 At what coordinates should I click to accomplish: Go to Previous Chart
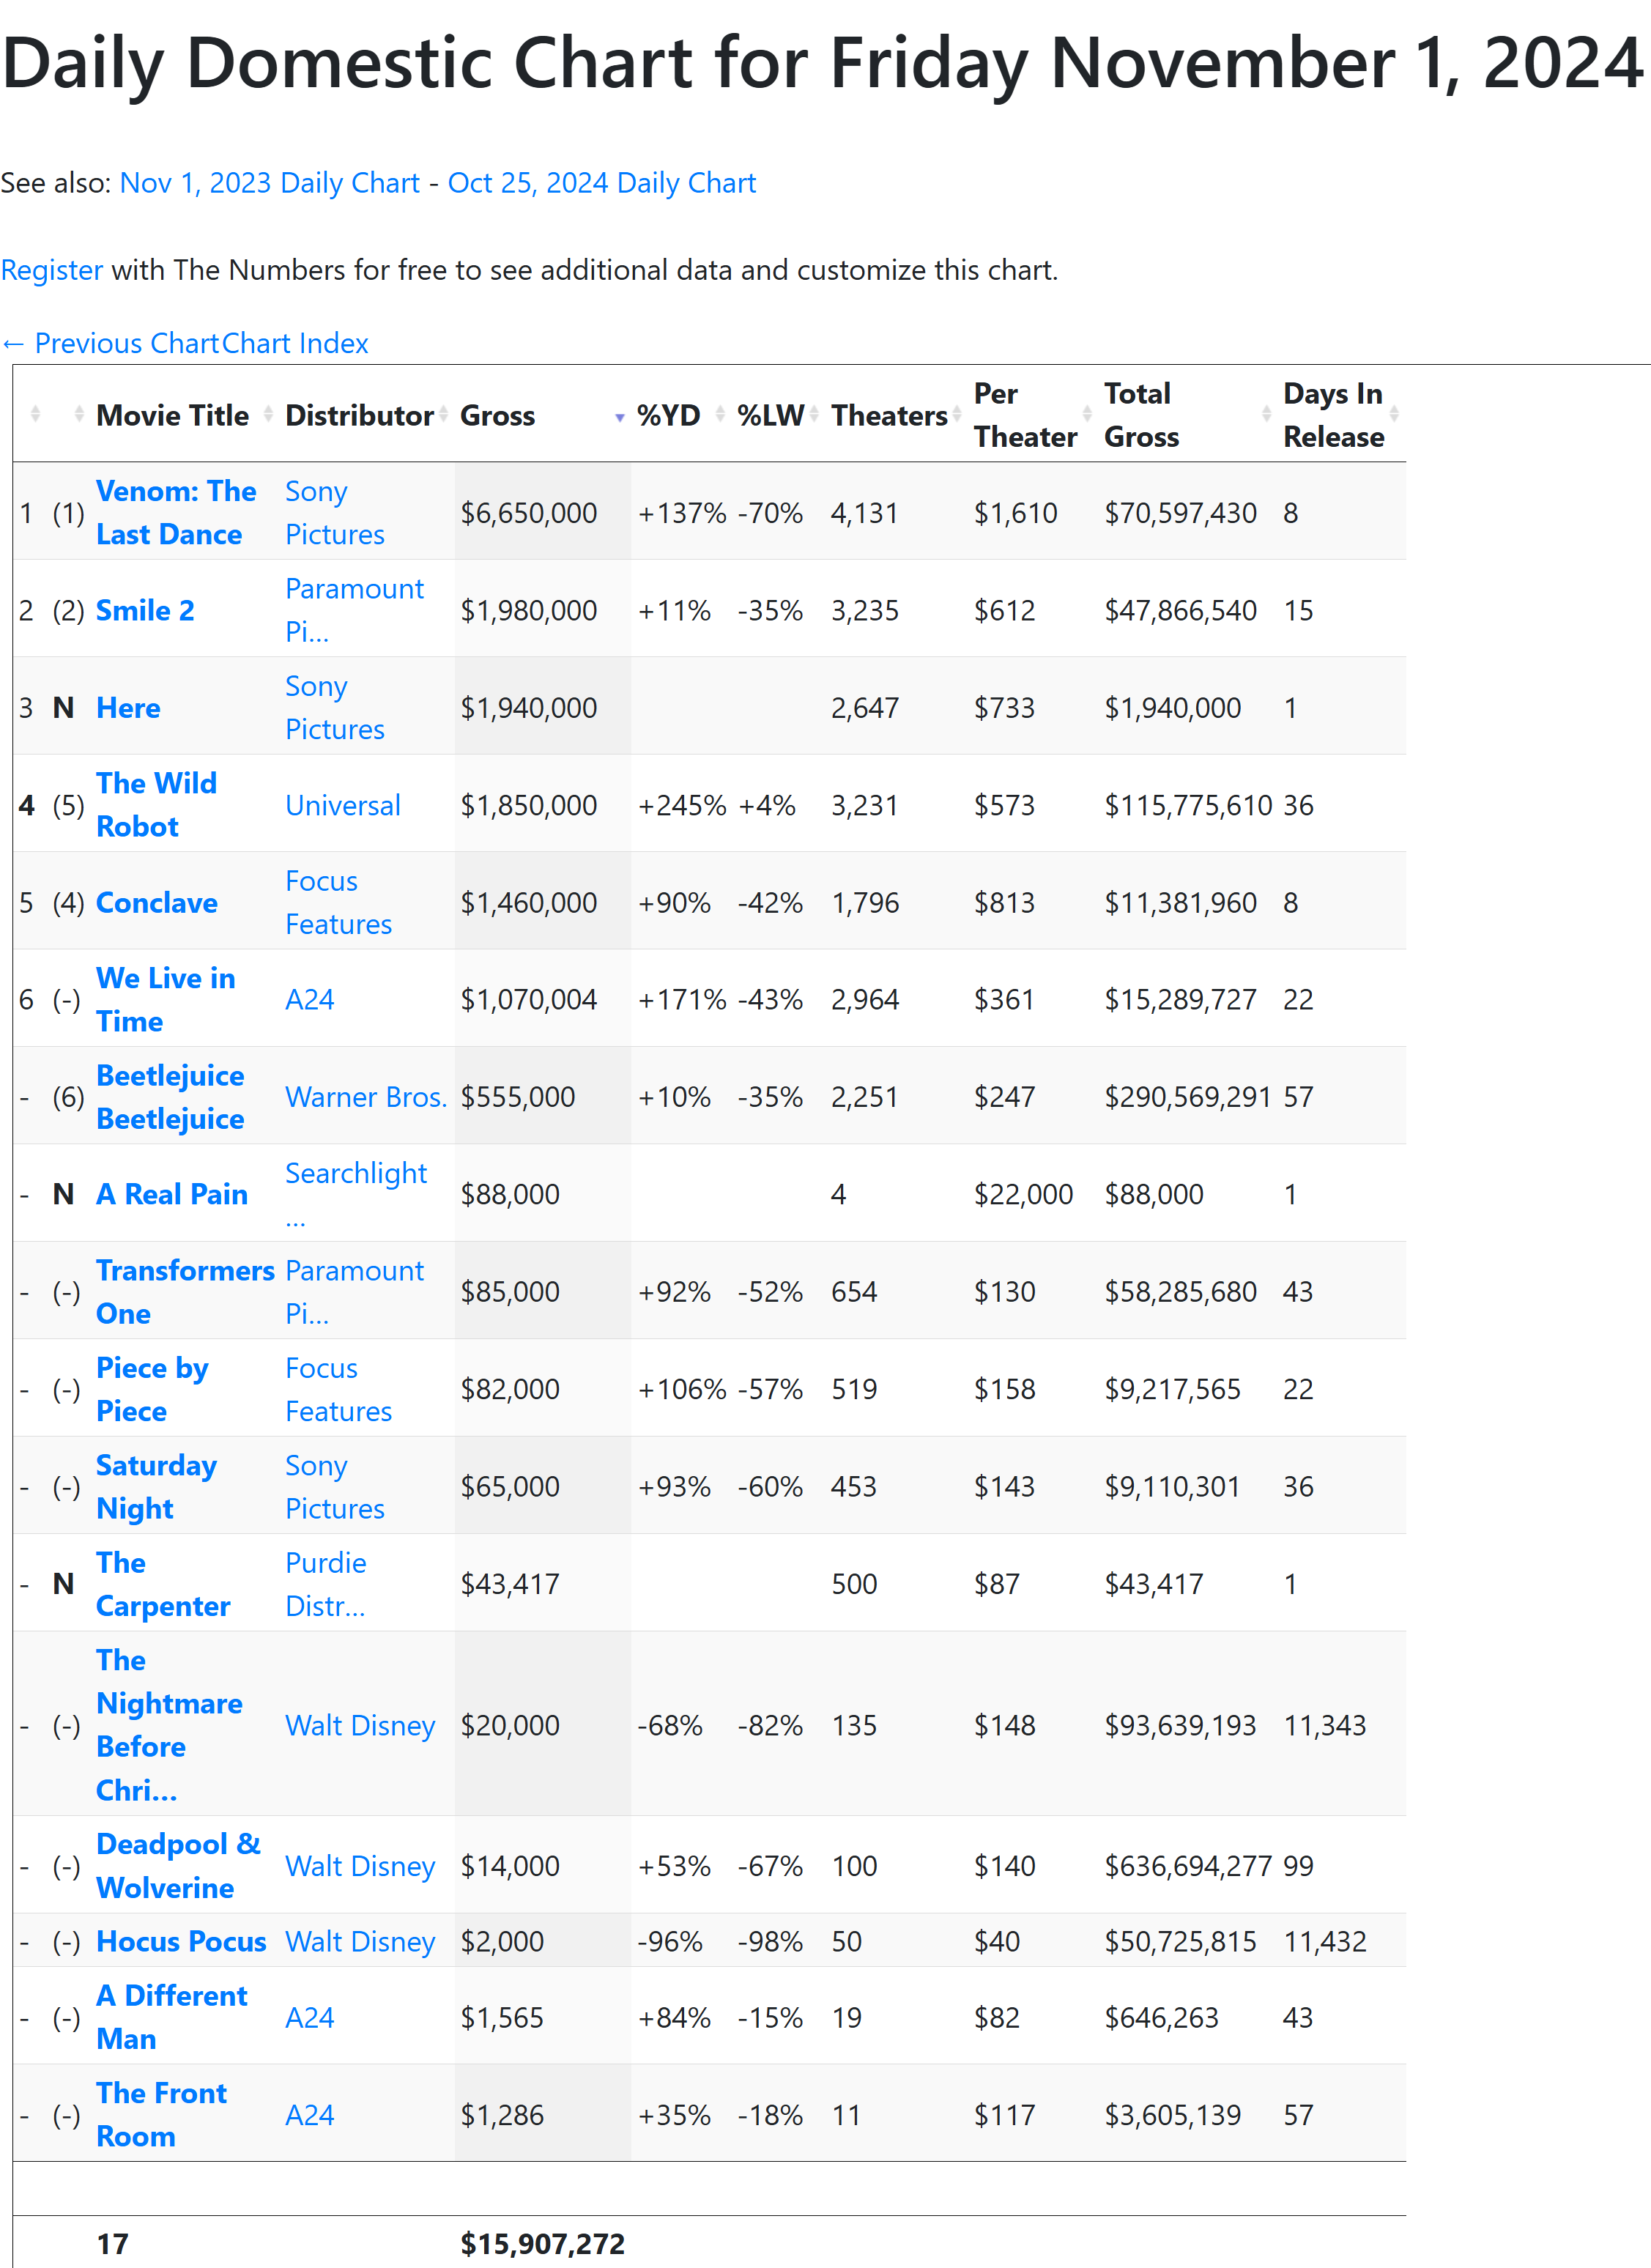pos(110,343)
